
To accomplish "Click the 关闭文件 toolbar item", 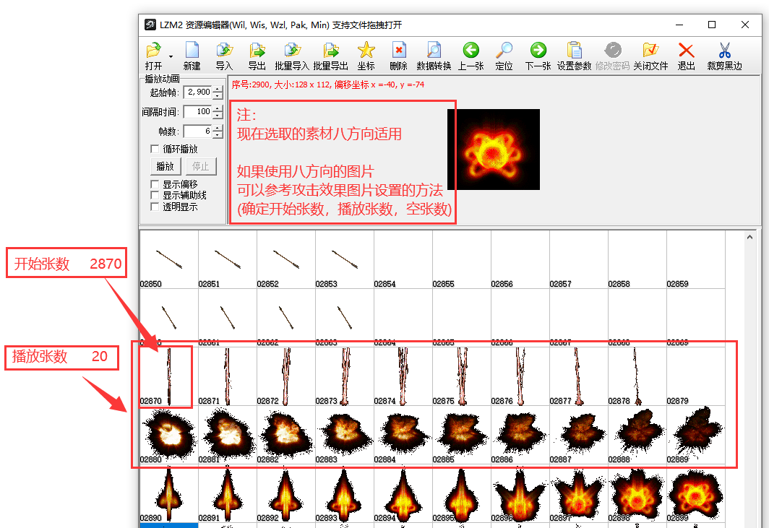I will pyautogui.click(x=650, y=51).
